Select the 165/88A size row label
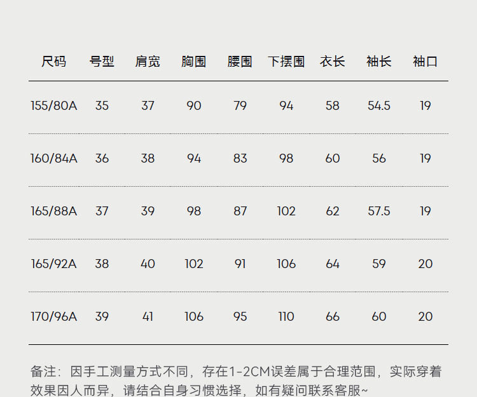Viewport: 477px width, 397px height. click(x=54, y=211)
